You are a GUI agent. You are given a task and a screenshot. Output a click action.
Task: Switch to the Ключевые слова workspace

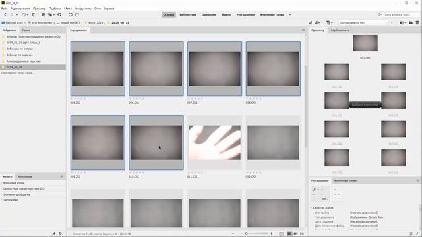click(272, 14)
